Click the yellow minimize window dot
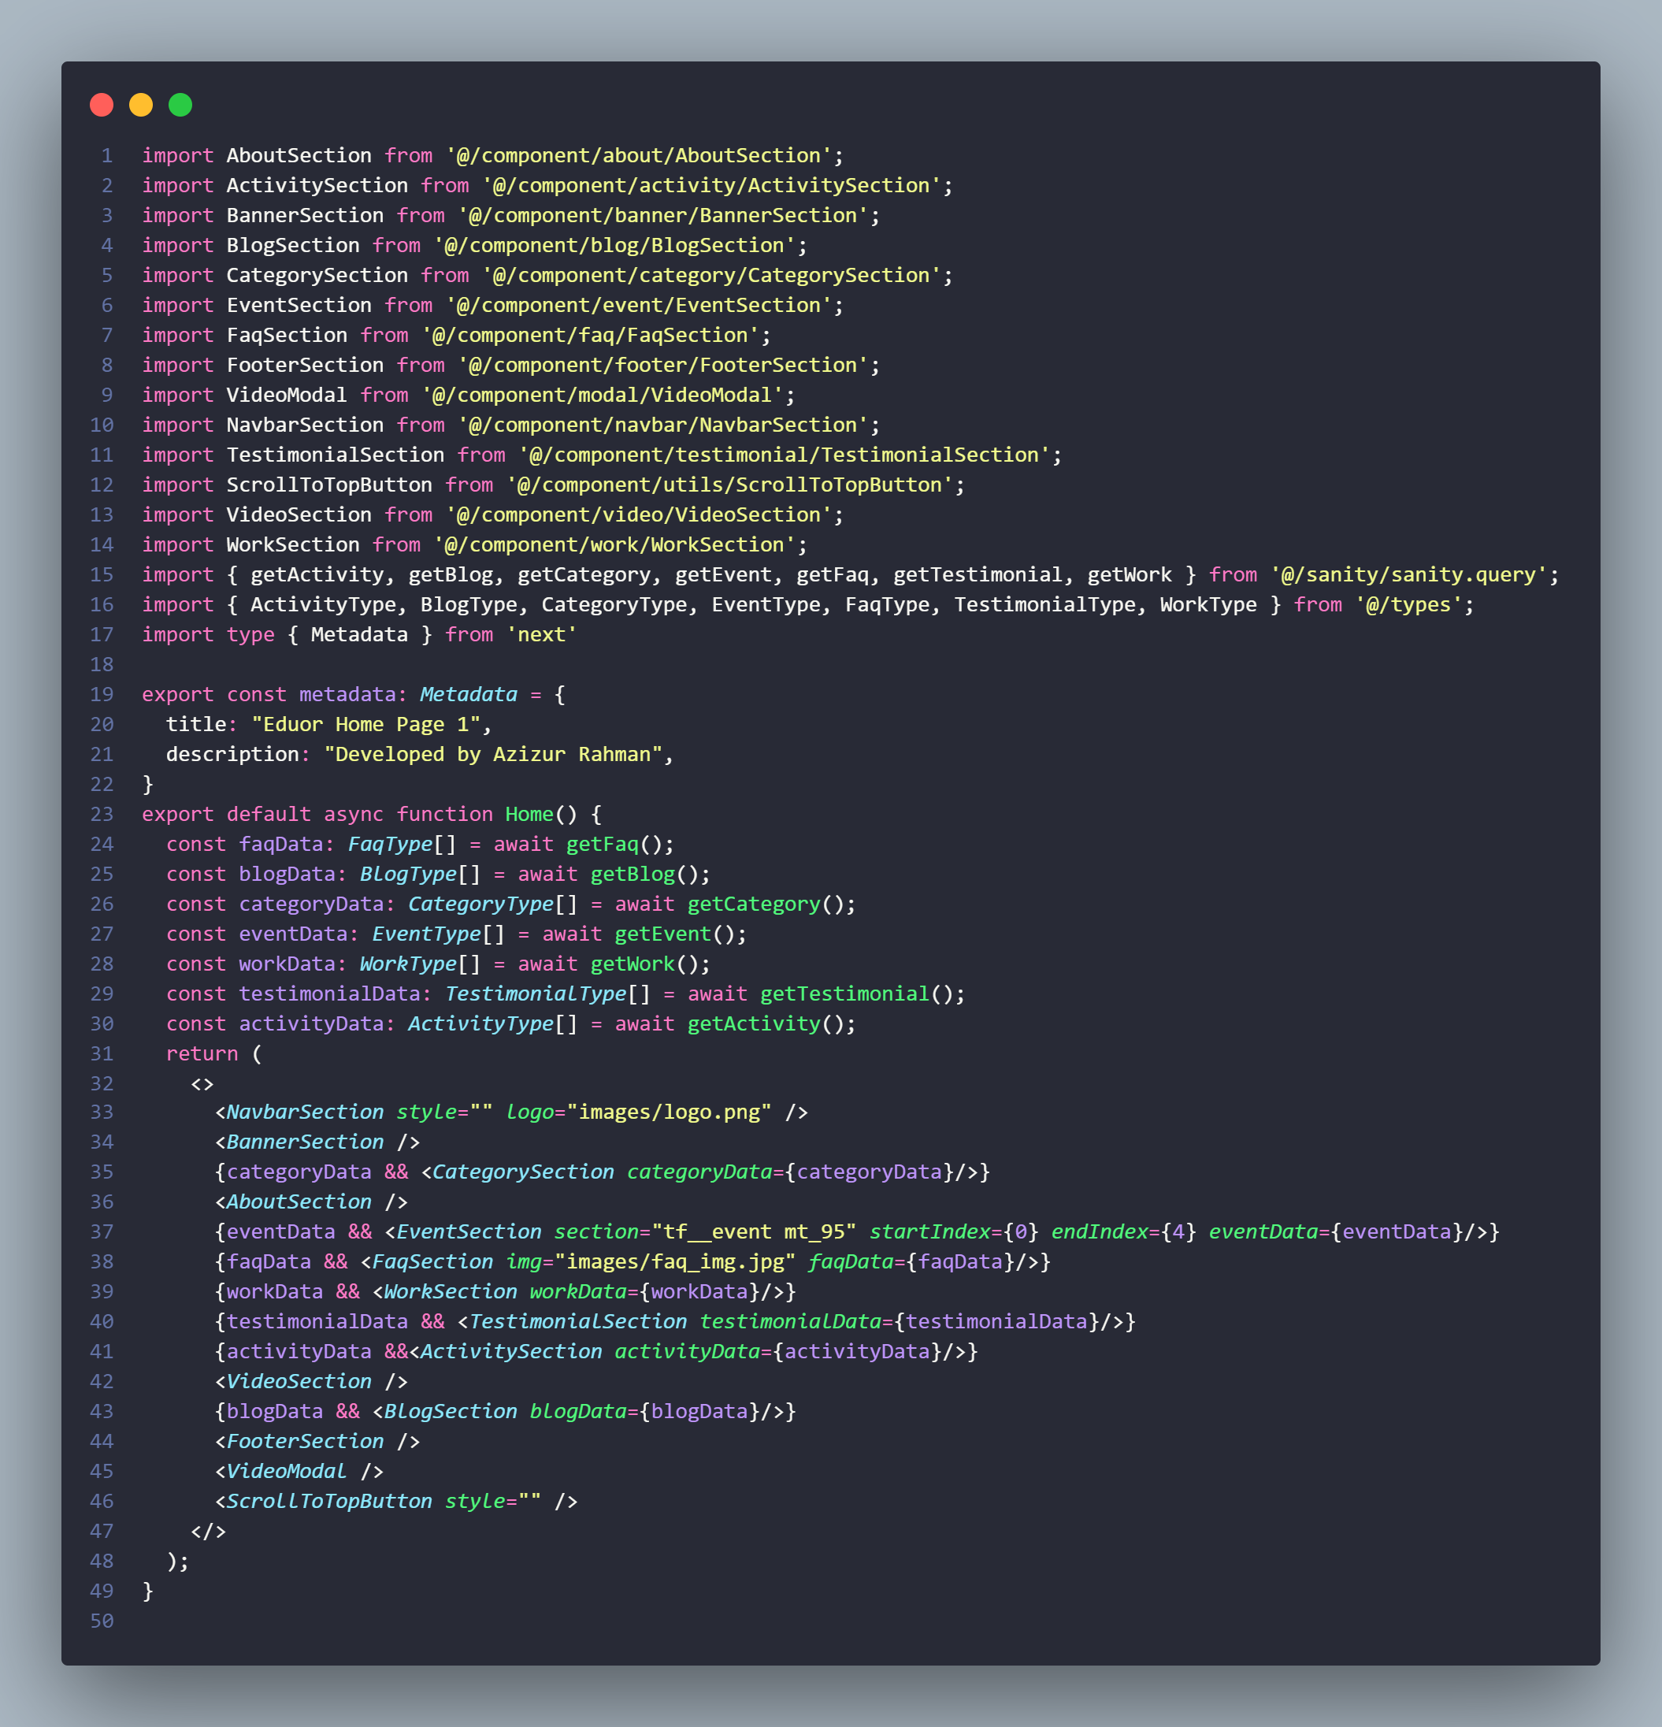 pos(141,105)
